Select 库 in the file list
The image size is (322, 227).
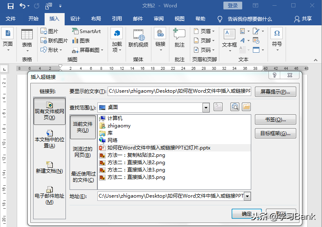coord(175,133)
